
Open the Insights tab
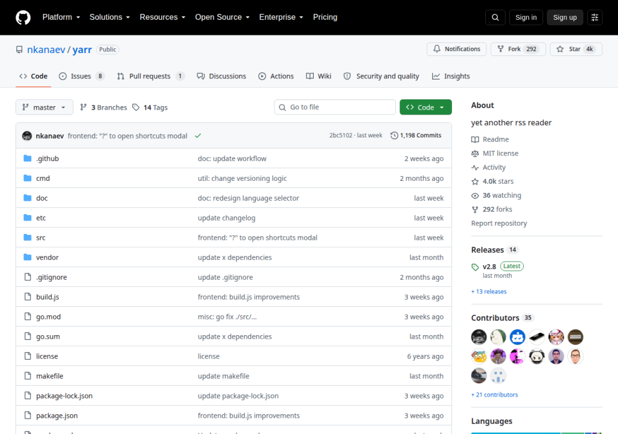(451, 76)
